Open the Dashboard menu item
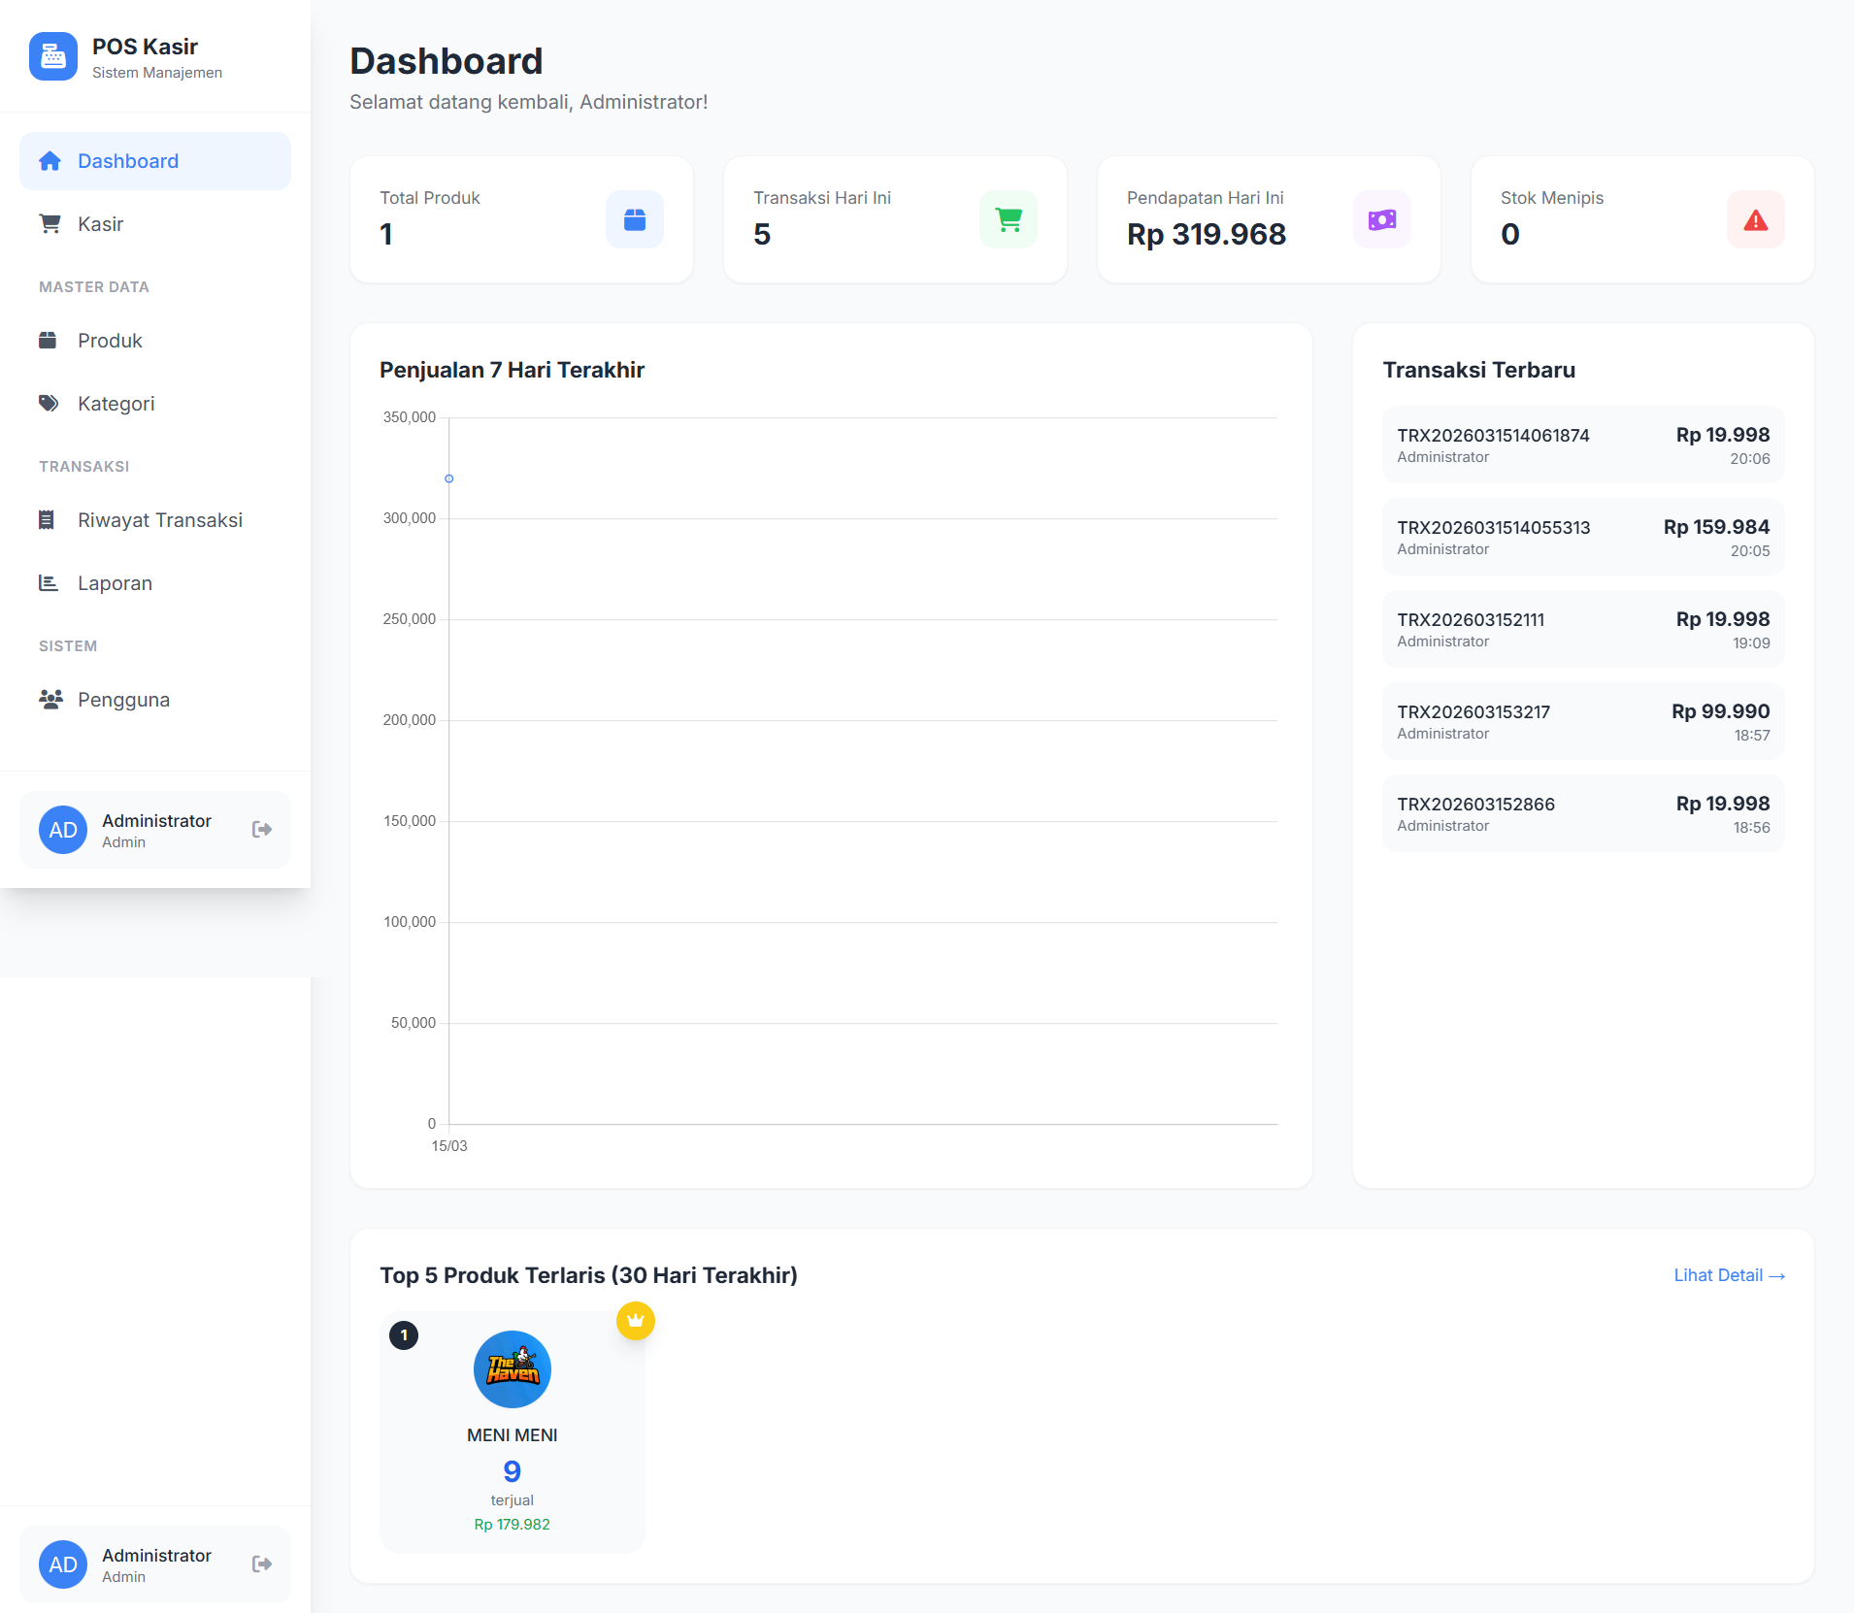1854x1613 pixels. [x=155, y=161]
